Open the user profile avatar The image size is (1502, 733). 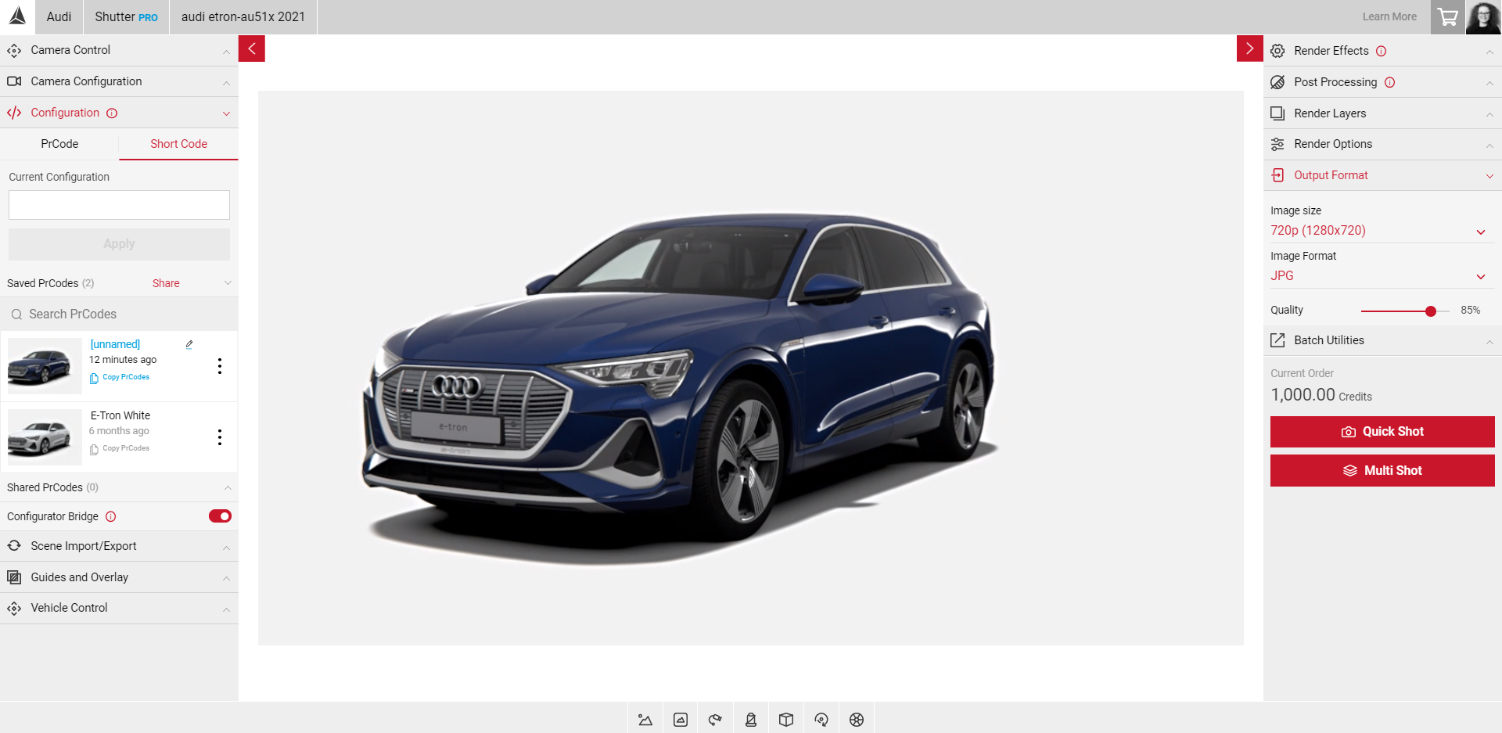coord(1483,17)
